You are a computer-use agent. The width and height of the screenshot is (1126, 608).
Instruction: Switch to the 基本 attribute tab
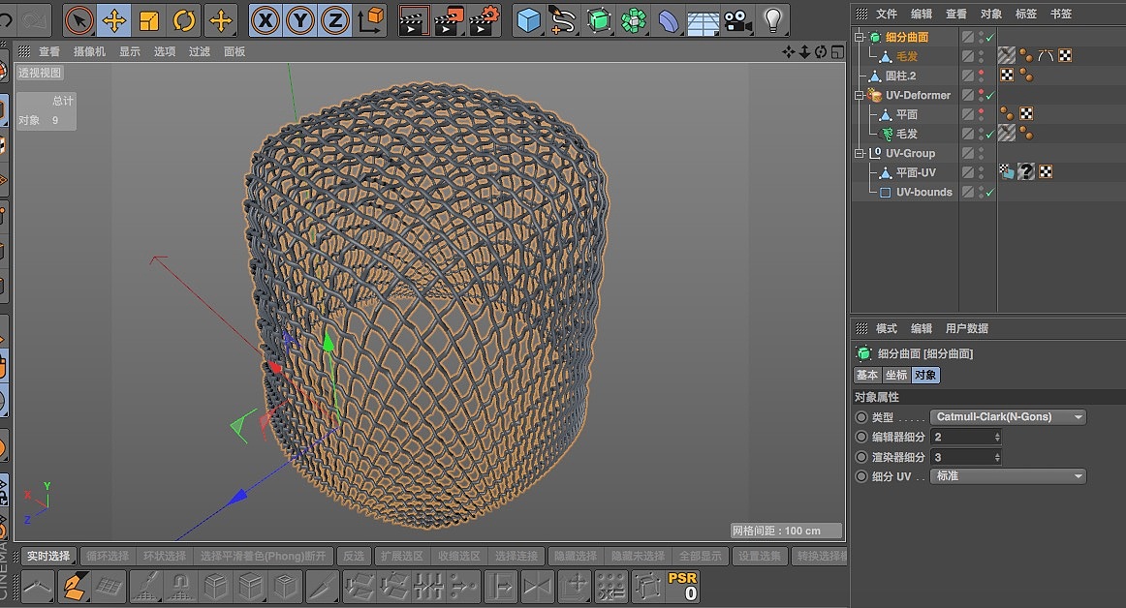(866, 375)
